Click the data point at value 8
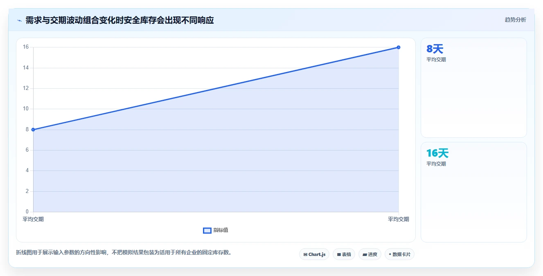This screenshot has height=276, width=543. [x=33, y=130]
